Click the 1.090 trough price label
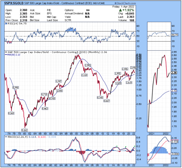The image size is (182, 168). (59, 91)
